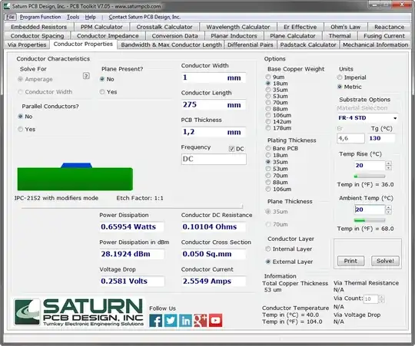Click the Print button
Image resolution: width=415 pixels, height=346 pixels.
pyautogui.click(x=350, y=261)
